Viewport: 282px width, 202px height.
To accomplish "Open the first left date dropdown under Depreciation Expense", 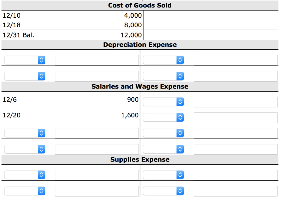I will tap(25, 60).
